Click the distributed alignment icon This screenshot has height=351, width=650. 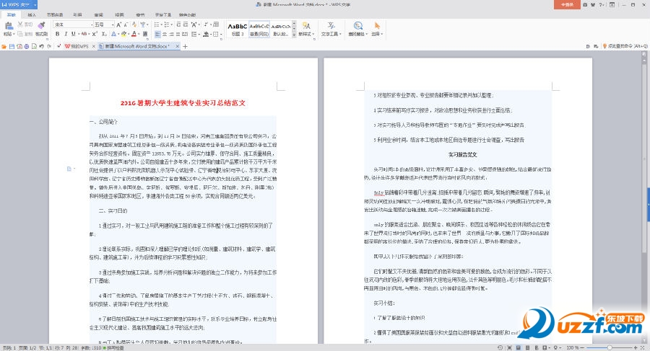point(185,34)
